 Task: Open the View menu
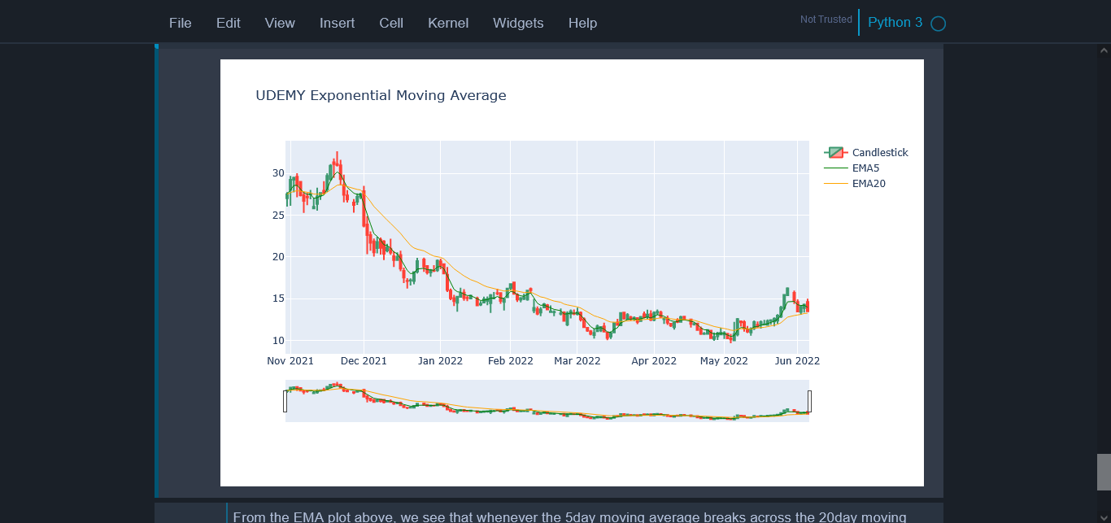[280, 23]
